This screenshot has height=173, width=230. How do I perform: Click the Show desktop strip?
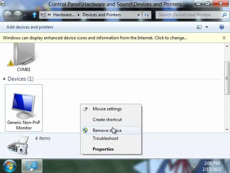[227, 166]
